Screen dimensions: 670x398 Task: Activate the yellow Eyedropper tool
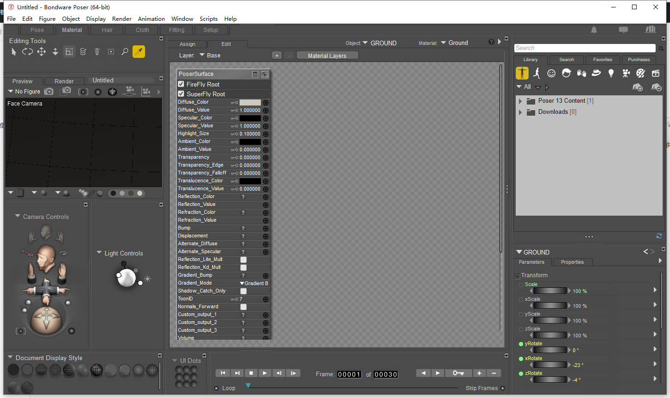coord(139,52)
